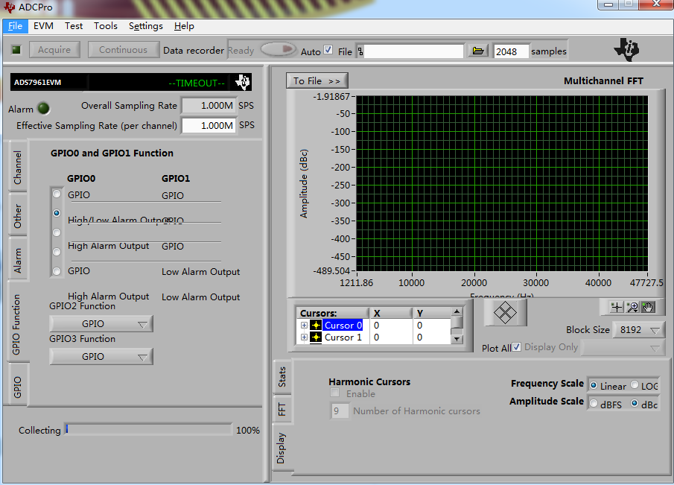Click the diamond cursor mover pad
Image resolution: width=674 pixels, height=485 pixels.
505,312
